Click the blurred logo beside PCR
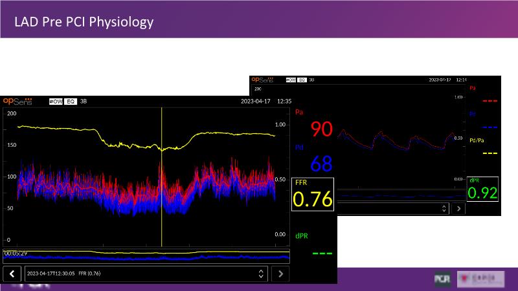This screenshot has width=518, height=291. [480, 279]
